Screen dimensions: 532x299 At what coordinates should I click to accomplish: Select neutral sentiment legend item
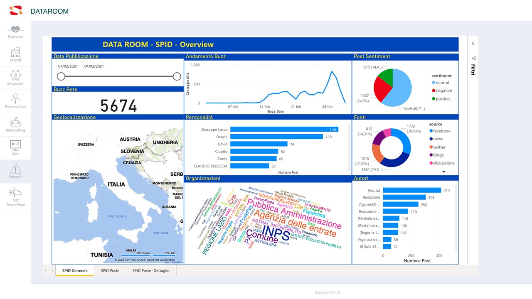coord(440,83)
